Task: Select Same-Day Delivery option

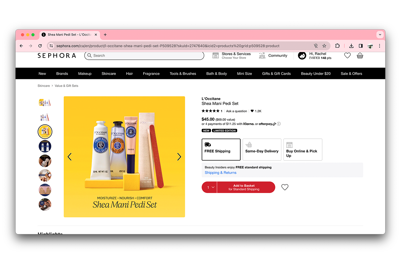Action: pos(262,150)
